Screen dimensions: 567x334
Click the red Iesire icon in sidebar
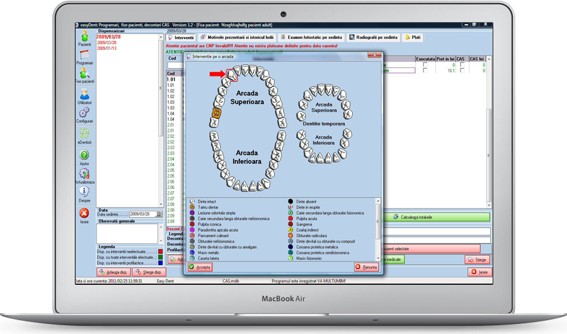pyautogui.click(x=84, y=215)
